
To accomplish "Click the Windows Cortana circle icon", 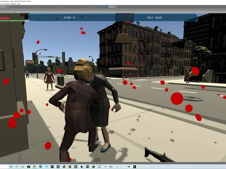I will (x=11, y=167).
